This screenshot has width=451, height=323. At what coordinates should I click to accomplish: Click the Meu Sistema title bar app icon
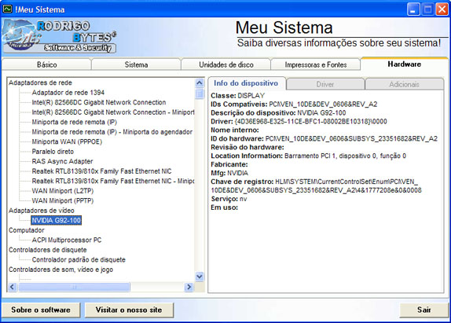tap(7, 9)
